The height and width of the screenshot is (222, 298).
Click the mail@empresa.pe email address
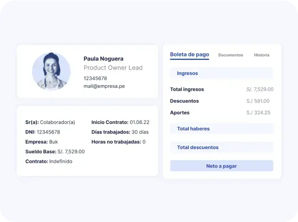104,86
